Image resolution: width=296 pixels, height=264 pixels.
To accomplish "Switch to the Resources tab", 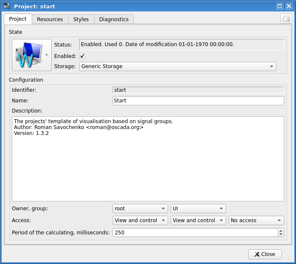I will (50, 19).
